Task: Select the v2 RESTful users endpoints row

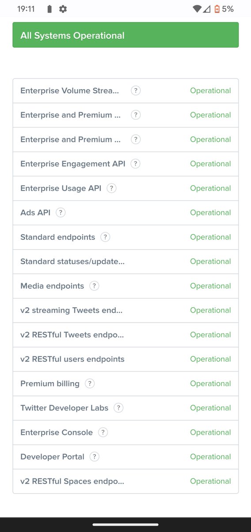Action: [x=125, y=359]
